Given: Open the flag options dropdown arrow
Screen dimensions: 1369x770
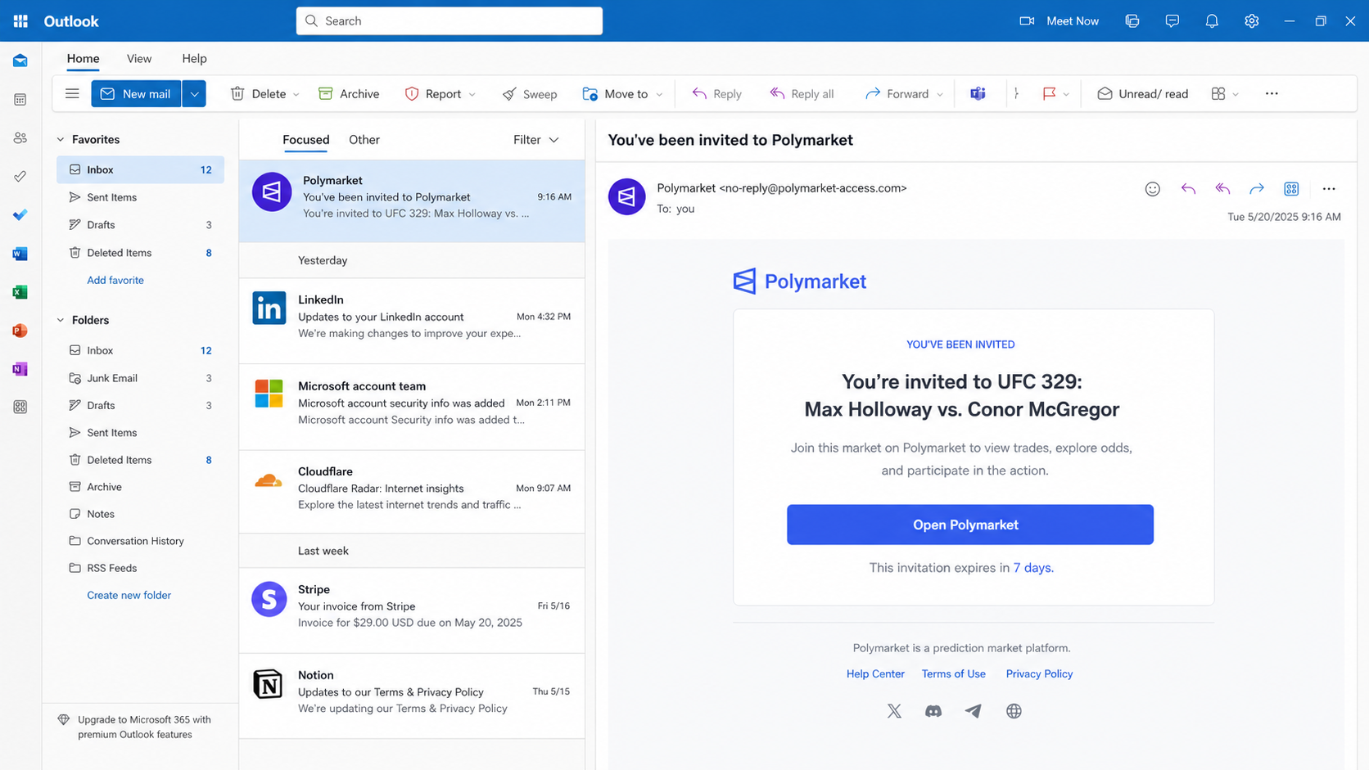Looking at the screenshot, I should pos(1066,94).
